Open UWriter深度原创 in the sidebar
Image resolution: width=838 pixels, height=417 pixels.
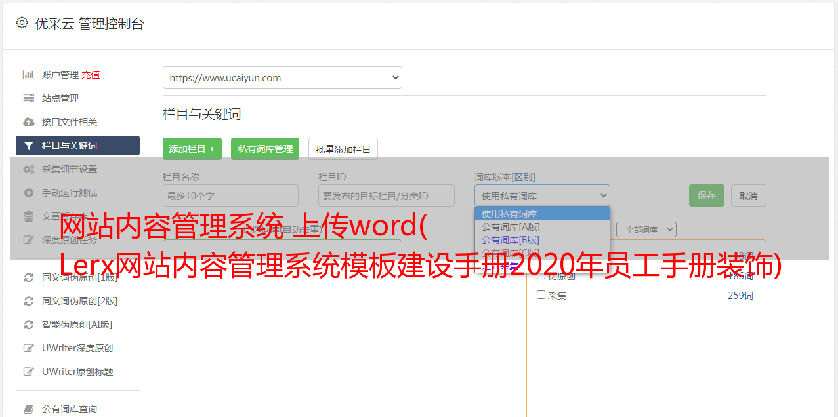pyautogui.click(x=77, y=348)
